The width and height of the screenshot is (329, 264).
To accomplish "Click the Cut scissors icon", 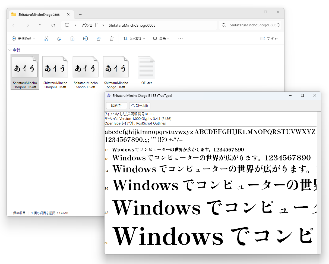I will pos(46,39).
